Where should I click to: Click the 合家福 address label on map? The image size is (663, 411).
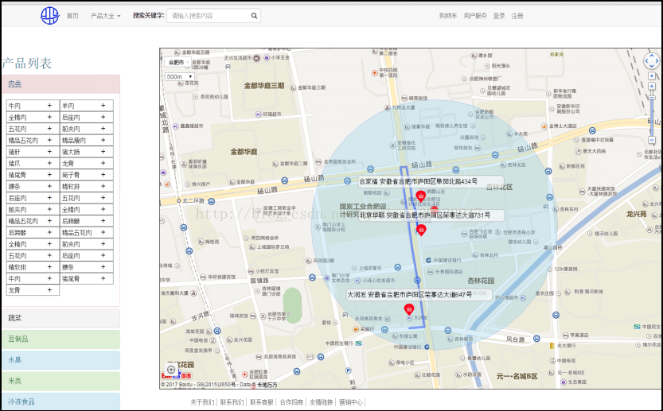[431, 181]
